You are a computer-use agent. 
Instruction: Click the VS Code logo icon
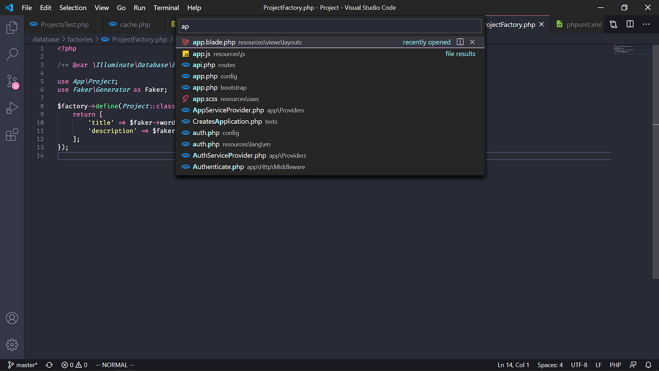9,8
